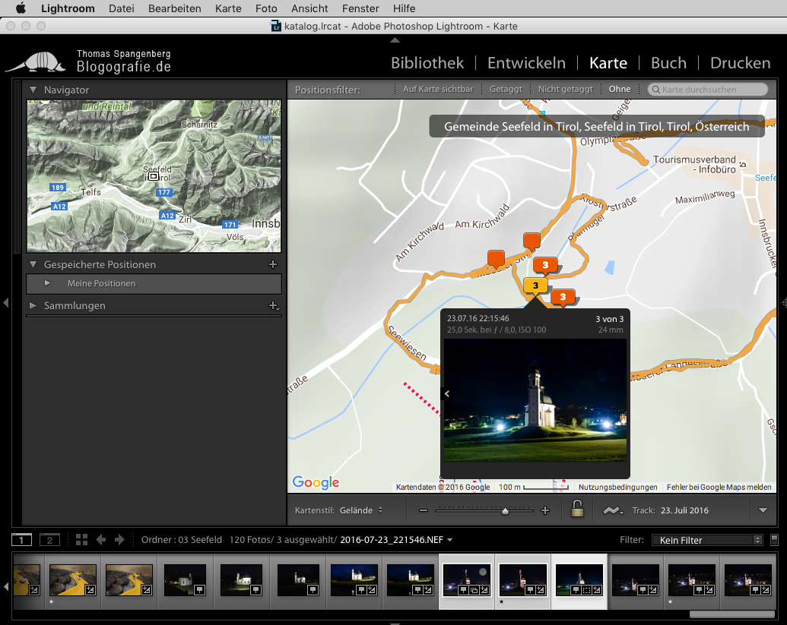Click the filmstrip horizontal scrollbar
Viewport: 787px width, 625px height.
731,614
